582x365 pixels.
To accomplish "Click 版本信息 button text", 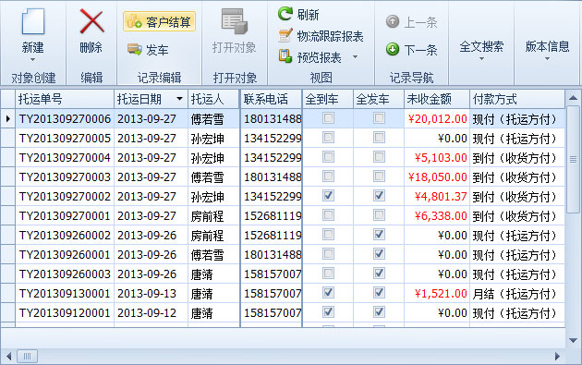I will (x=547, y=46).
